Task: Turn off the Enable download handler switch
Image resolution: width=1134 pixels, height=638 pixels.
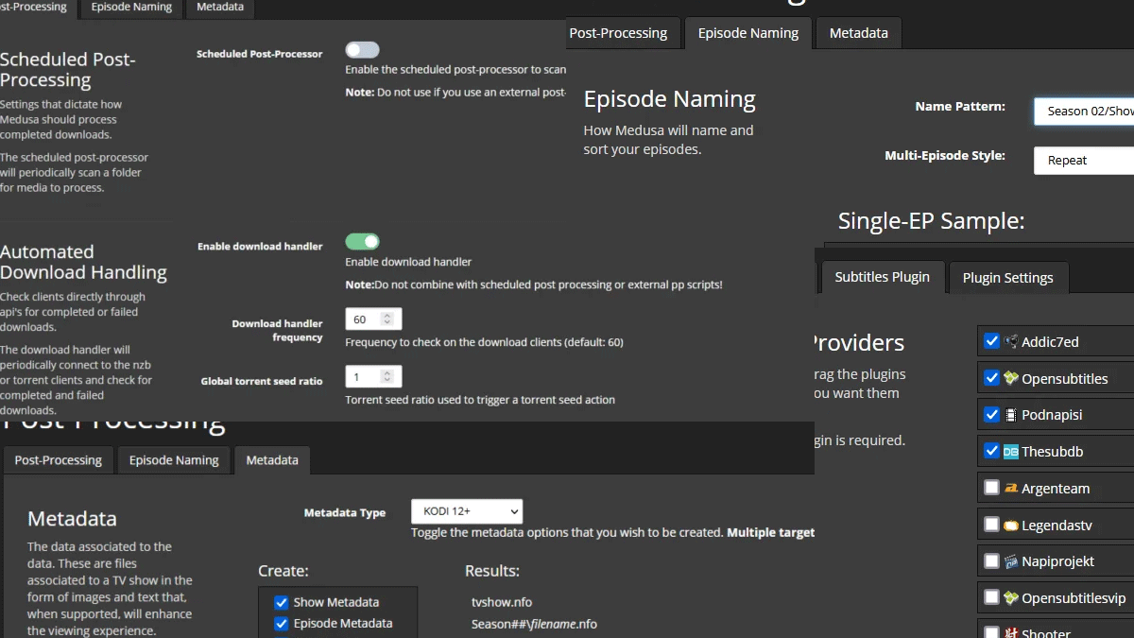Action: tap(362, 242)
